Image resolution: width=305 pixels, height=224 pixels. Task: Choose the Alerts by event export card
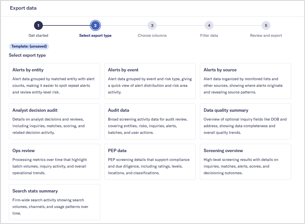[150, 81]
